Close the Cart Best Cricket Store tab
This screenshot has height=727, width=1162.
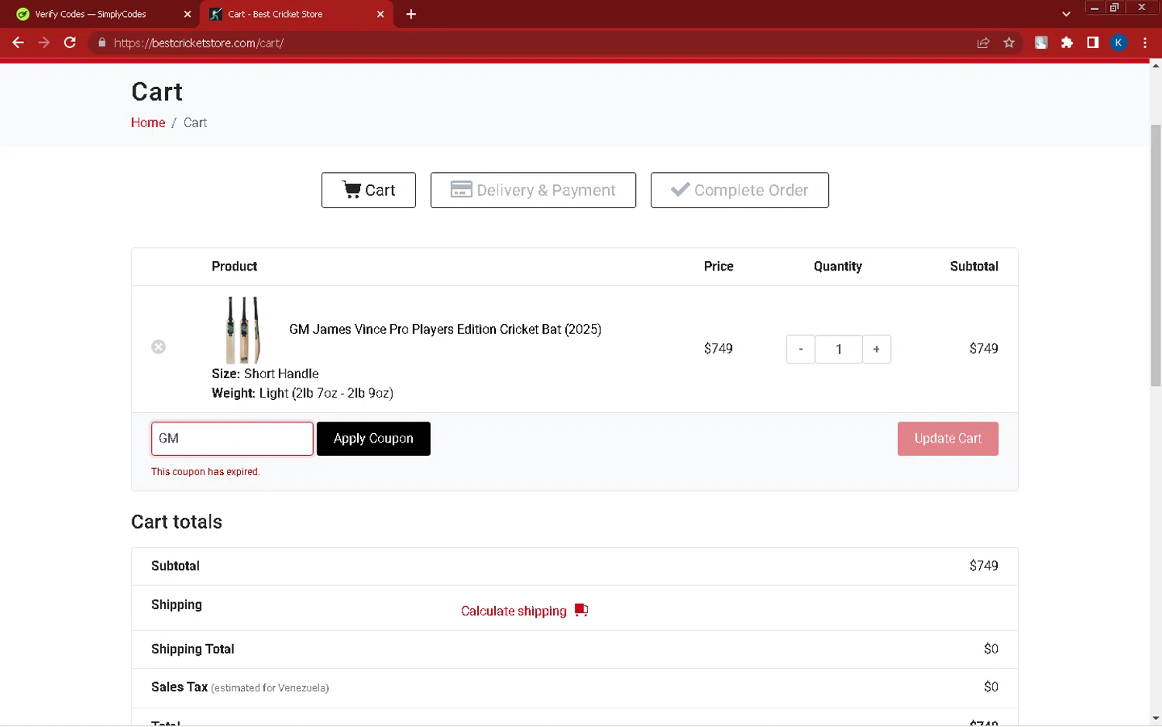pyautogui.click(x=380, y=14)
